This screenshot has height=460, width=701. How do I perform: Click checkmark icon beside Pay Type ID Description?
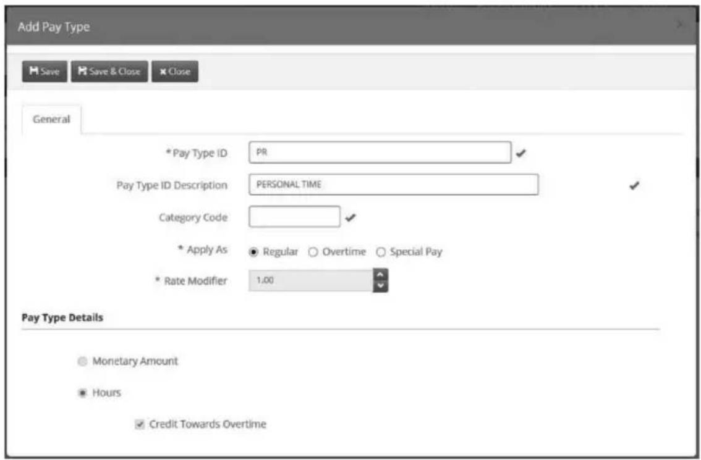coord(634,185)
